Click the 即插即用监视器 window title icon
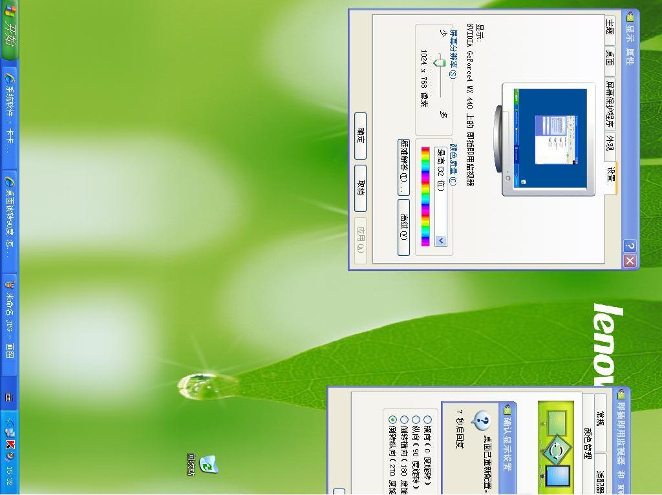 click(x=621, y=395)
